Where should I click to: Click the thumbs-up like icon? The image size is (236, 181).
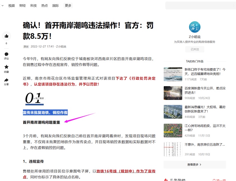(6, 36)
